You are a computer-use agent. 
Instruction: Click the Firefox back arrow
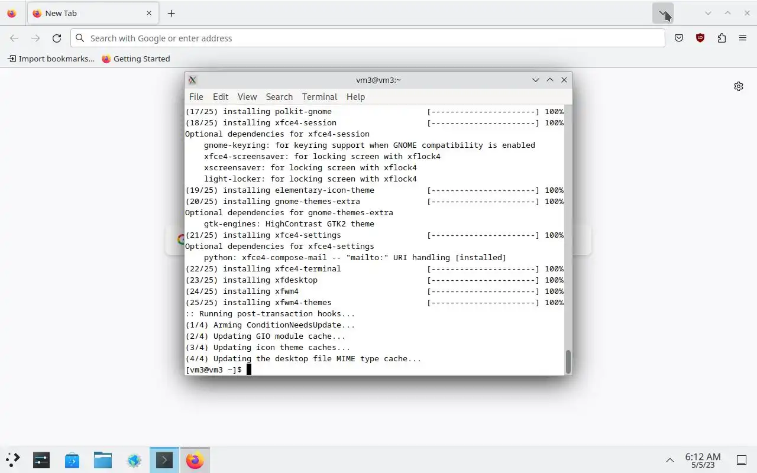click(x=14, y=38)
